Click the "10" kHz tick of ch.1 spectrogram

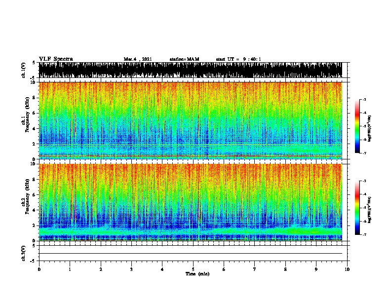tap(34, 82)
